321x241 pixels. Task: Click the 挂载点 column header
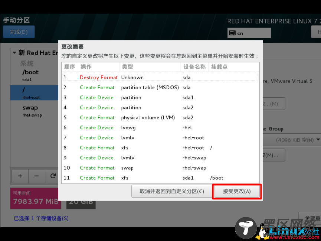233,67
